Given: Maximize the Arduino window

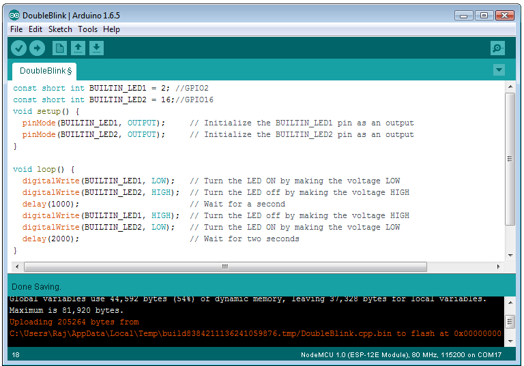Looking at the screenshot, I should pyautogui.click(x=484, y=16).
